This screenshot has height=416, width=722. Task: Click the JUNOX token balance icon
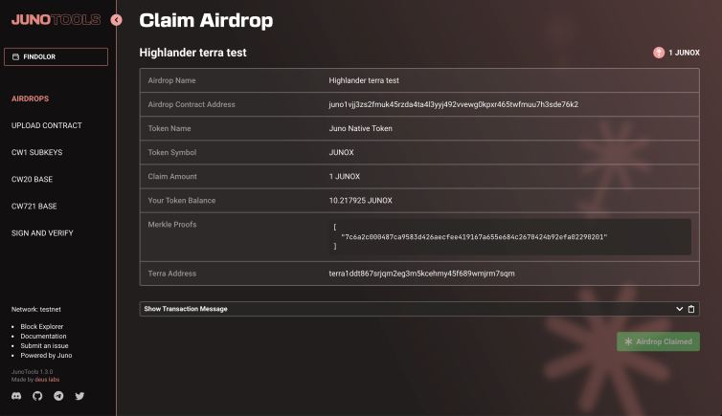tap(659, 53)
